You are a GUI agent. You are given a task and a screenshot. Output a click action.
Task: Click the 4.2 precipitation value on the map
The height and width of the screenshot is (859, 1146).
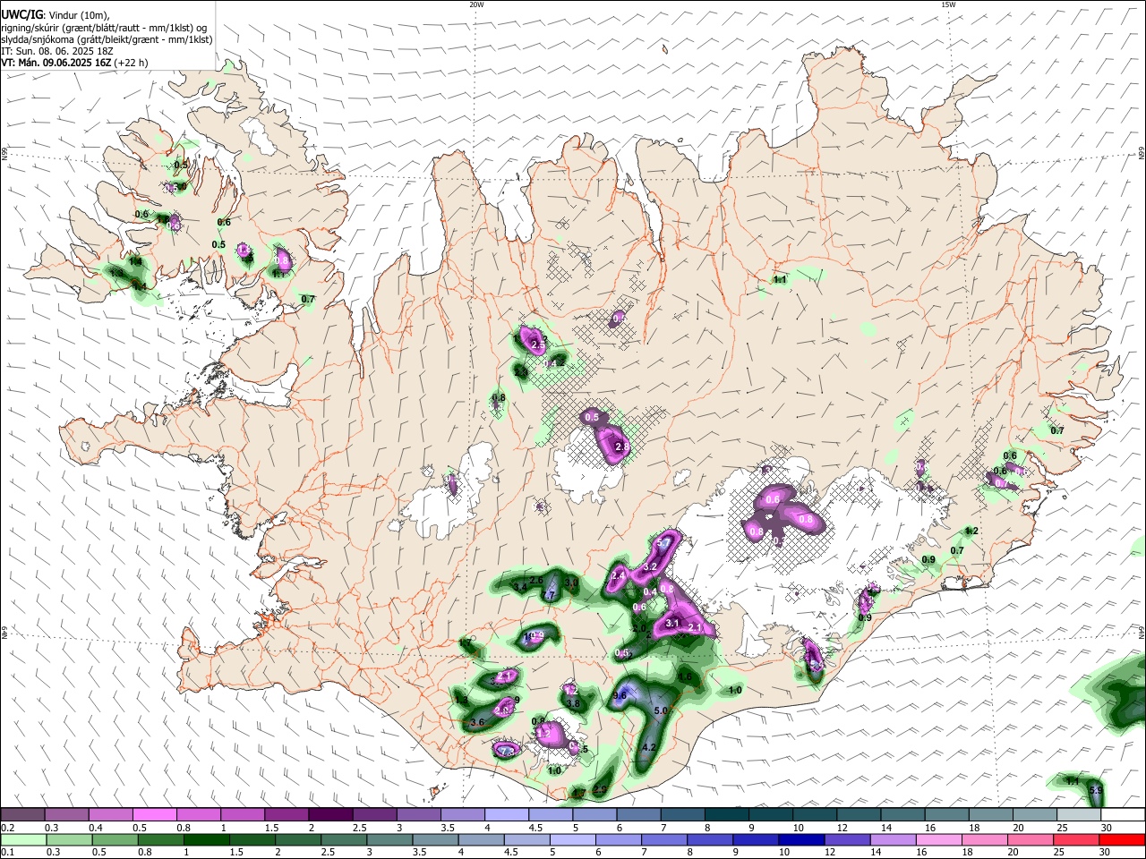(650, 747)
